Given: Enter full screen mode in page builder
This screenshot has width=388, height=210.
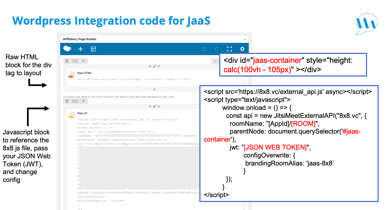Looking at the screenshot, I should coord(229,49).
